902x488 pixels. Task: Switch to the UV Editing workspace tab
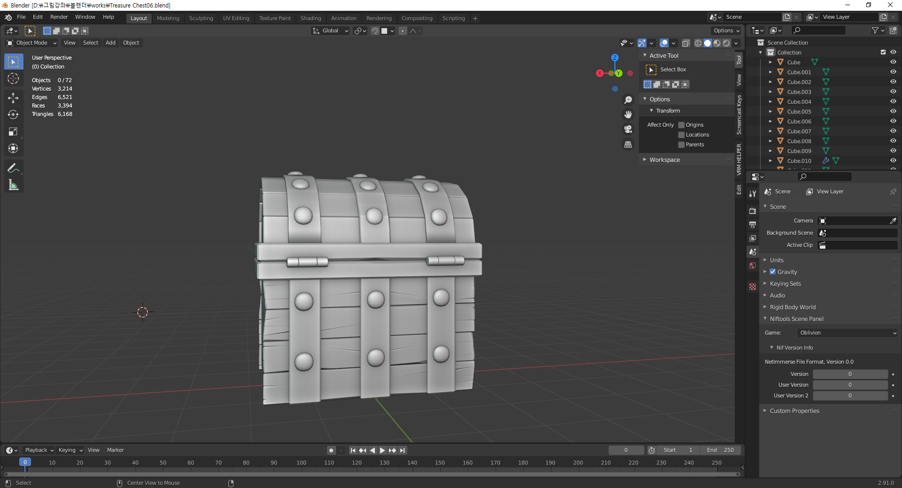236,18
